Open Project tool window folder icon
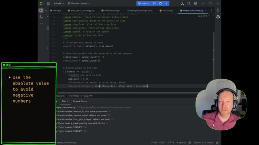The width and height of the screenshot is (259, 145). click(41, 10)
